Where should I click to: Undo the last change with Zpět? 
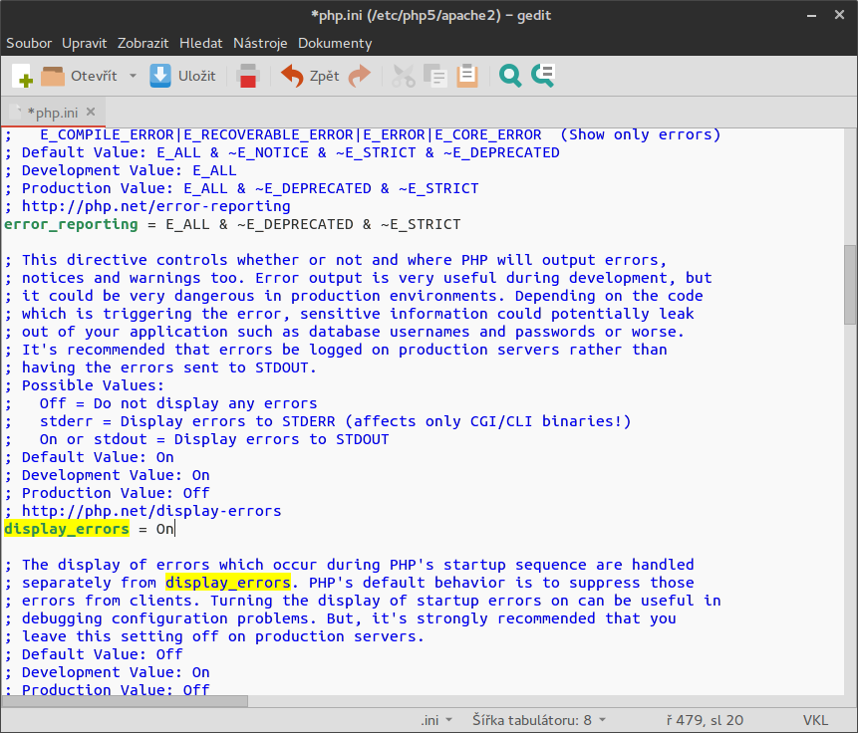[x=293, y=76]
